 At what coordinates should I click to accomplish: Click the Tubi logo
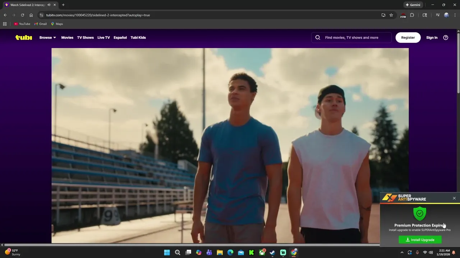click(x=24, y=37)
